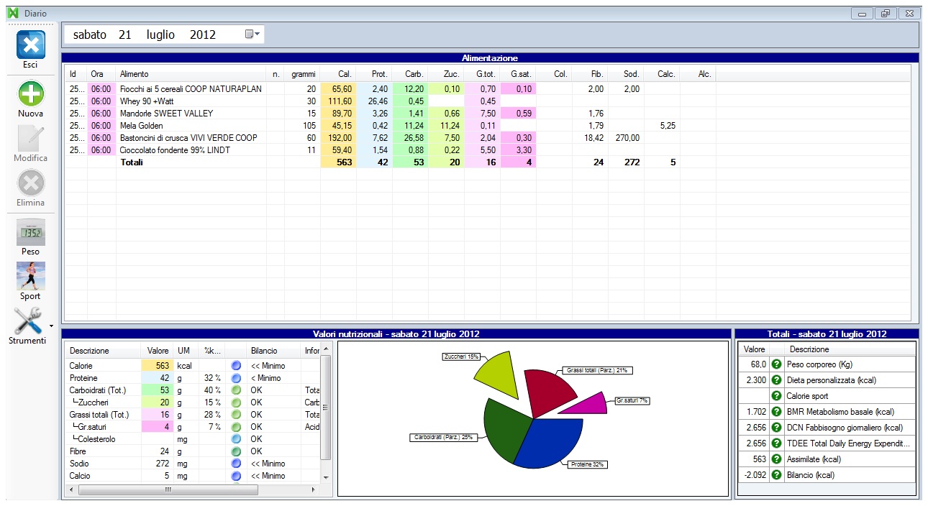Click the Esci exit icon

[x=30, y=45]
